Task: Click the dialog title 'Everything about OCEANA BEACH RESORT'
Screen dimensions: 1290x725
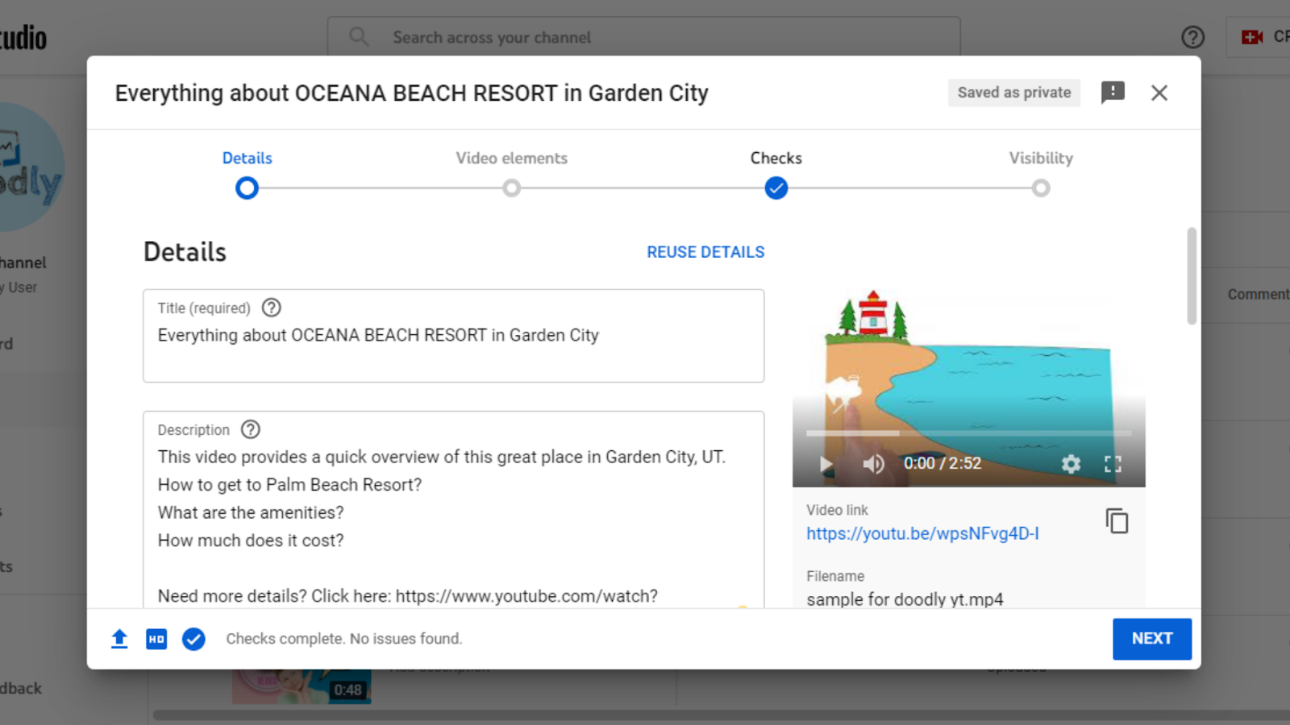Action: point(411,93)
